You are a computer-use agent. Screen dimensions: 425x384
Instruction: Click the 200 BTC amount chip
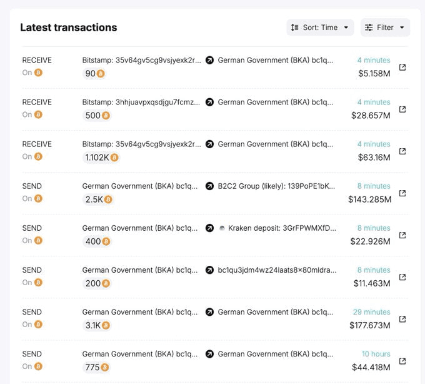pyautogui.click(x=97, y=283)
